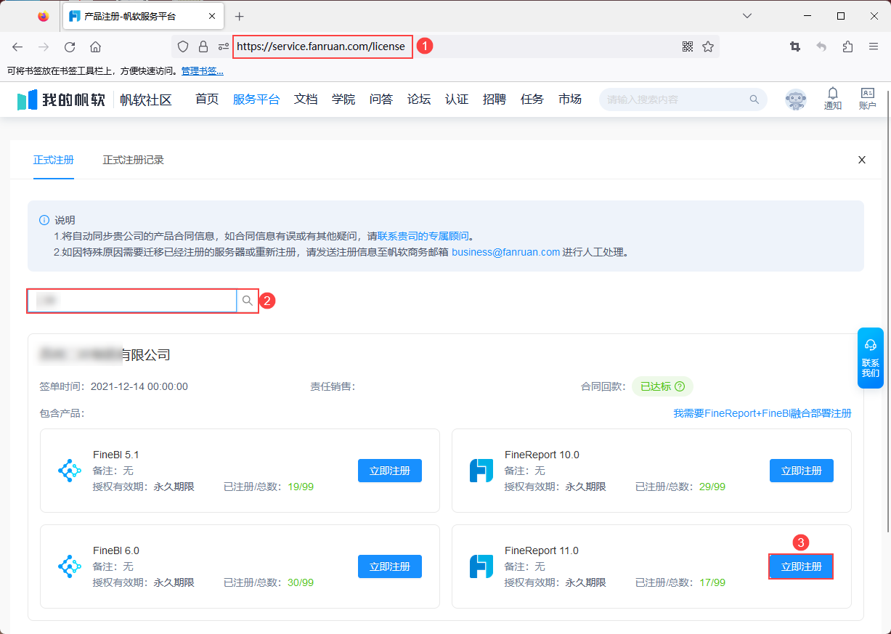The image size is (891, 634).
Task: Click the site security padlock icon
Action: [x=203, y=46]
